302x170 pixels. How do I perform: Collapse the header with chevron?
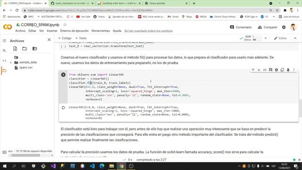[295, 38]
